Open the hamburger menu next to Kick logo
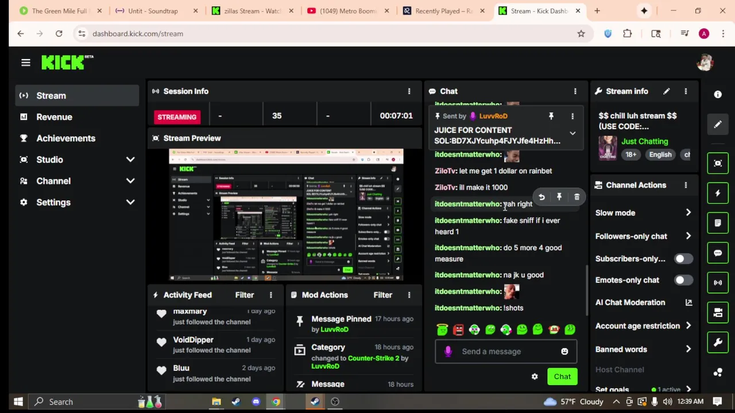This screenshot has width=735, height=413. 25,63
